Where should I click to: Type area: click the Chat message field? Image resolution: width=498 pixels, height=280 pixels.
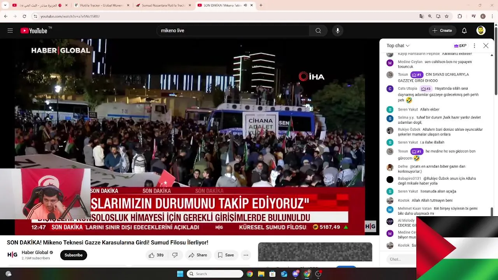click(401, 259)
